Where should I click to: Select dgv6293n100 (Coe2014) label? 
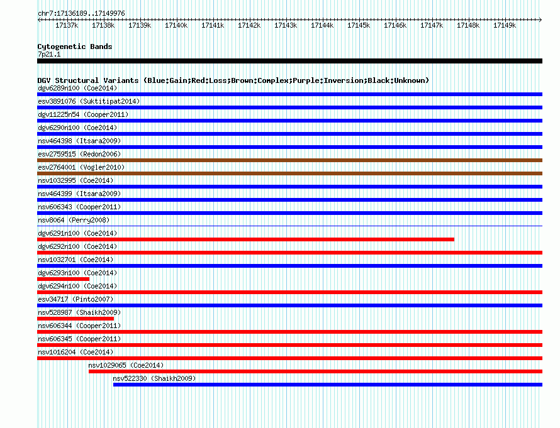[x=77, y=273]
